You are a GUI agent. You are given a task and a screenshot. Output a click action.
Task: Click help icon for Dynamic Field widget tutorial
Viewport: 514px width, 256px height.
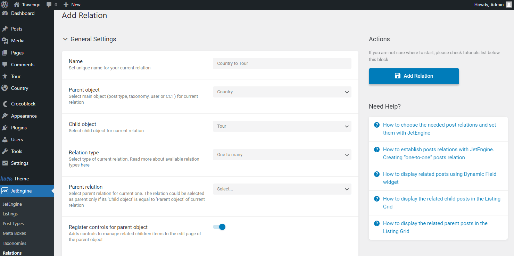coord(376,174)
